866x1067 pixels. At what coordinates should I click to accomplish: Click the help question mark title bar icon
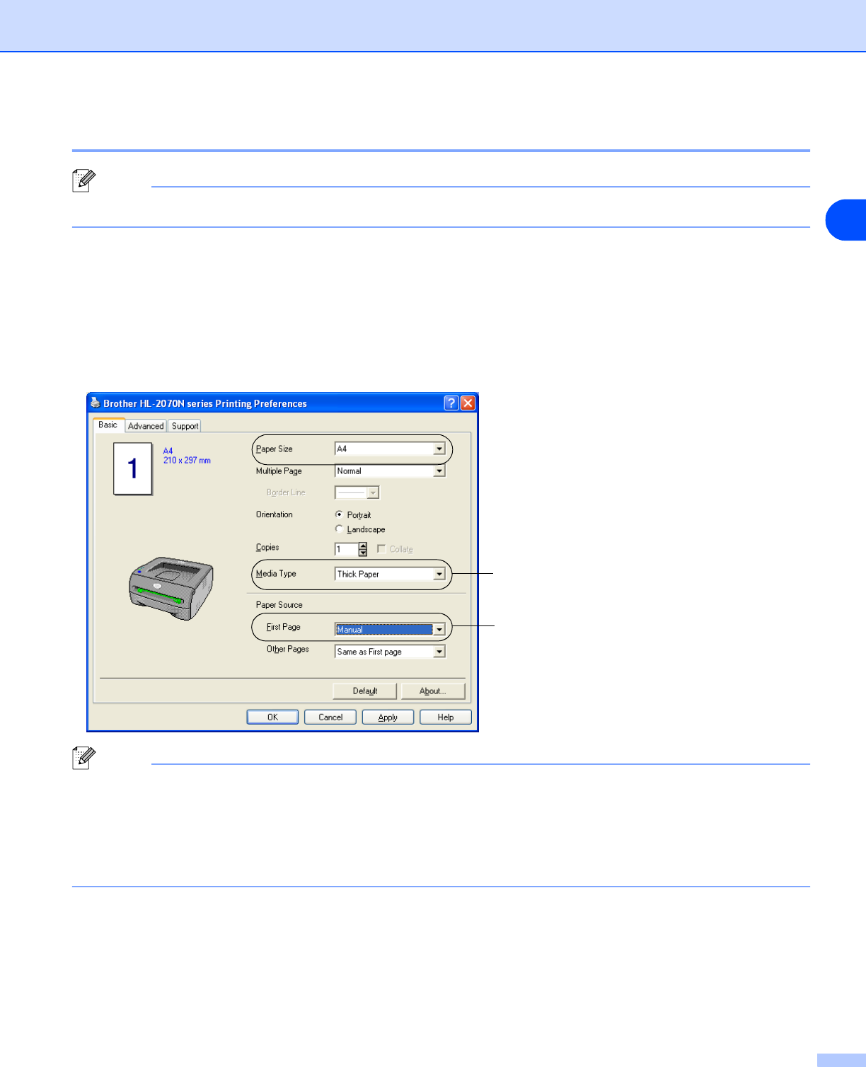pos(451,403)
